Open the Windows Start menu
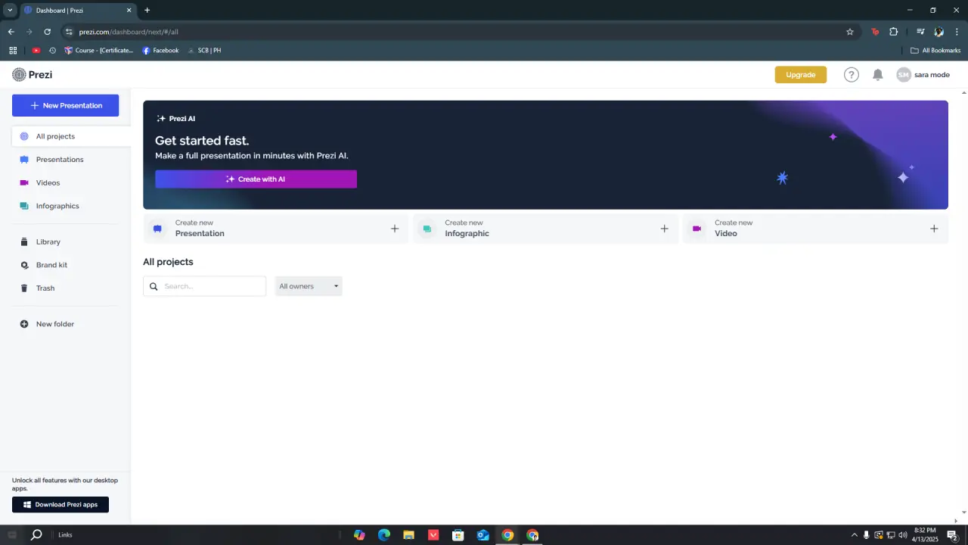The image size is (968, 545). 11,534
